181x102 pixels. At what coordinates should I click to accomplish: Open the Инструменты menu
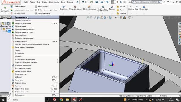coord(54,2)
